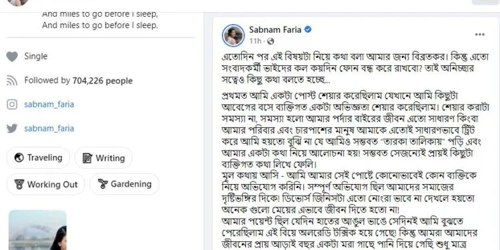
Task: Click the profile avatar at top left
Action: tap(17, 1)
